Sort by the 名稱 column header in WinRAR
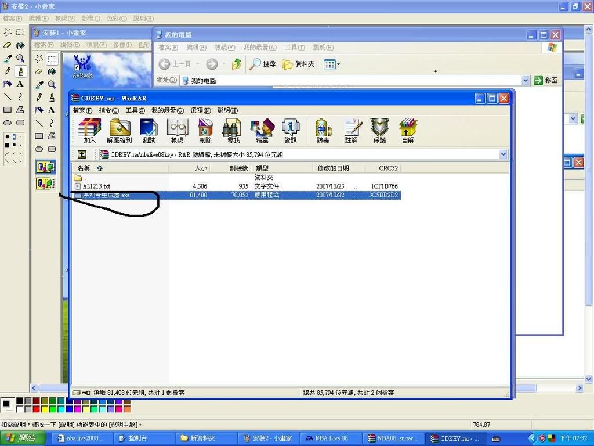Screen dimensions: 594x446 point(120,168)
